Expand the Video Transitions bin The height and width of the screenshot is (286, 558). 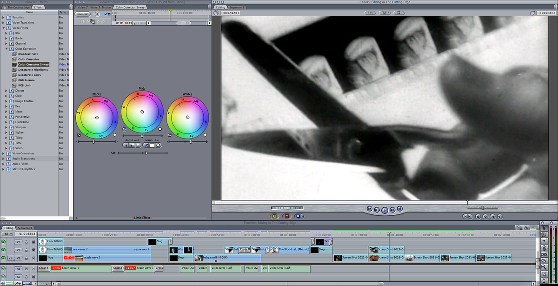(3, 22)
